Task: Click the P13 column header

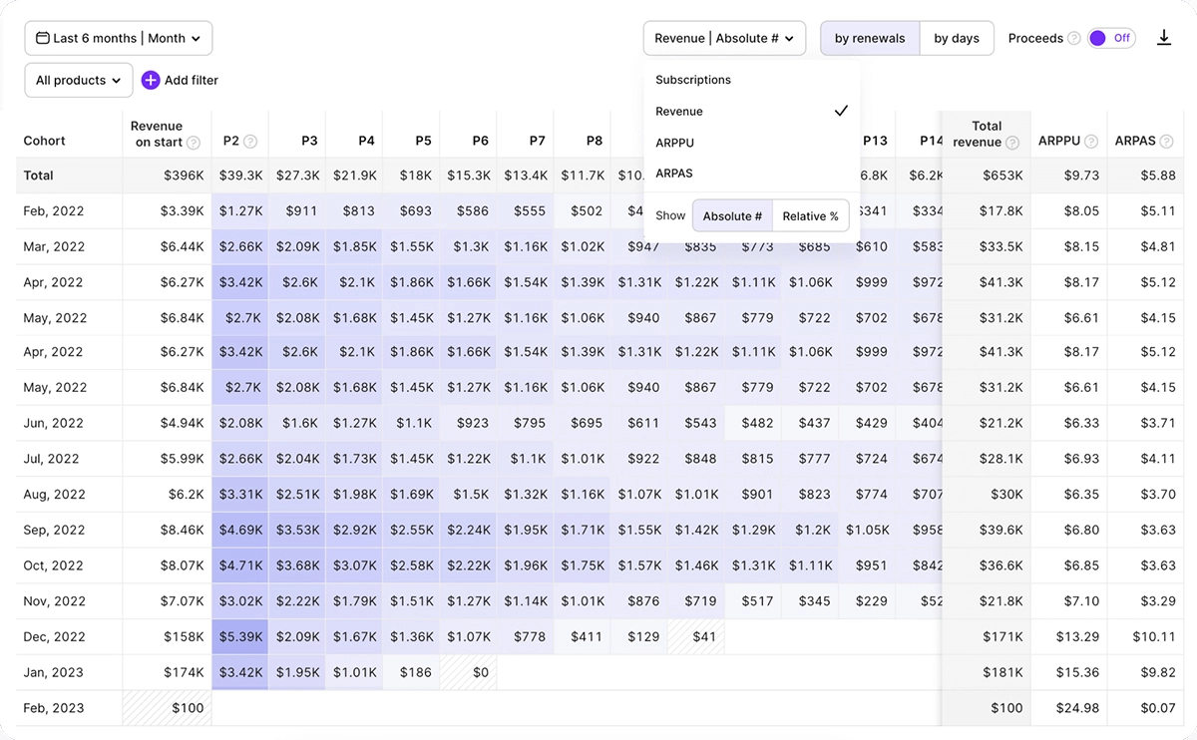Action: tap(875, 142)
